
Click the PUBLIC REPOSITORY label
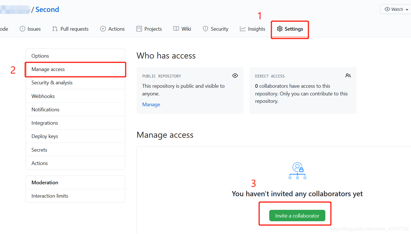[x=162, y=76]
